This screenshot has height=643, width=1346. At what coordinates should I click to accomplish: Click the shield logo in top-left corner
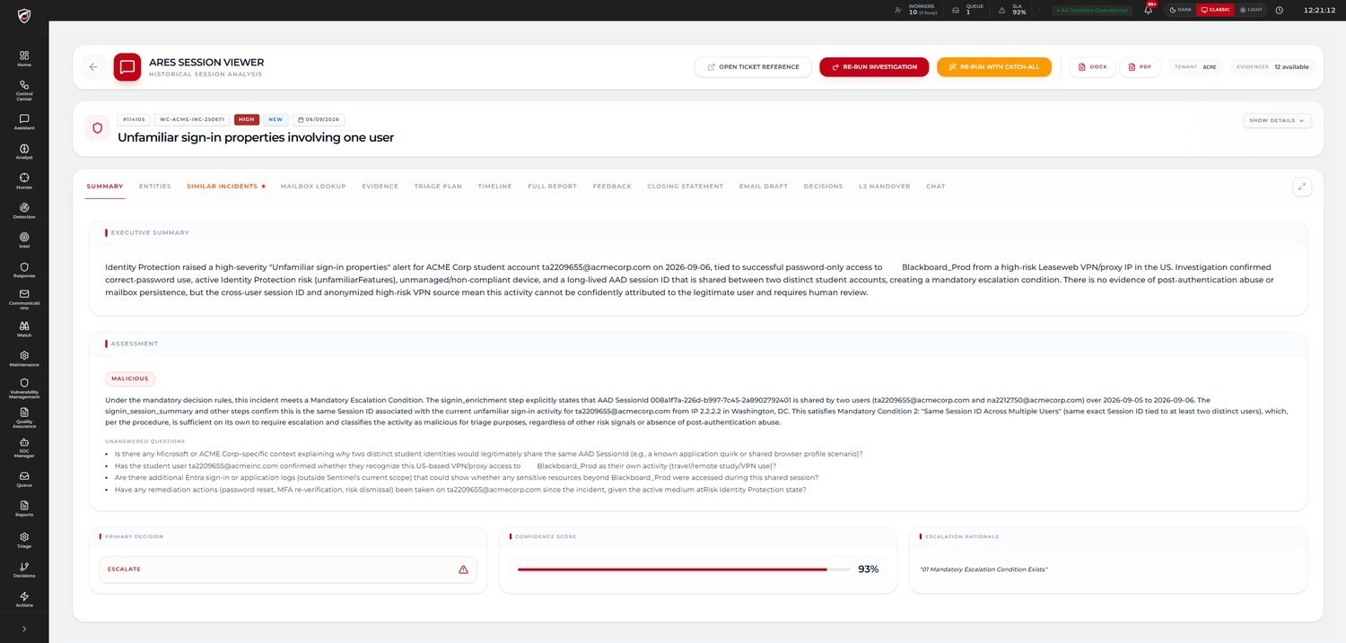[x=24, y=15]
